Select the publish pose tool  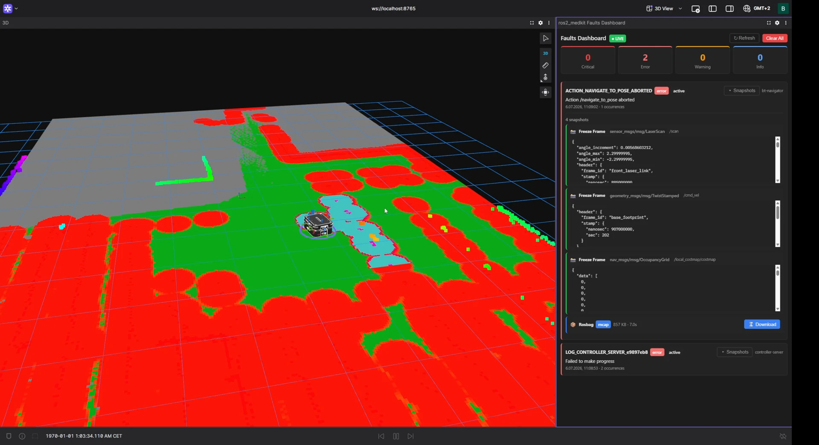(545, 78)
